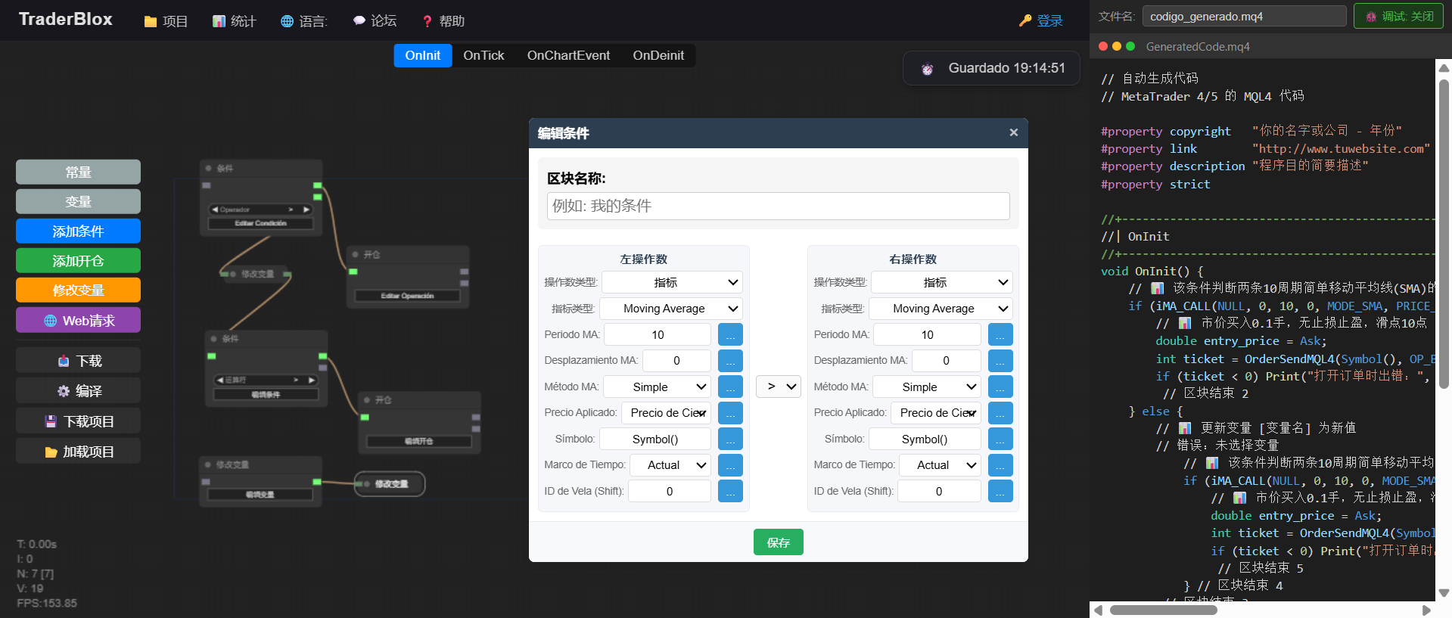The image size is (1452, 618).
Task: Open the 项目 menu
Action: tap(166, 21)
